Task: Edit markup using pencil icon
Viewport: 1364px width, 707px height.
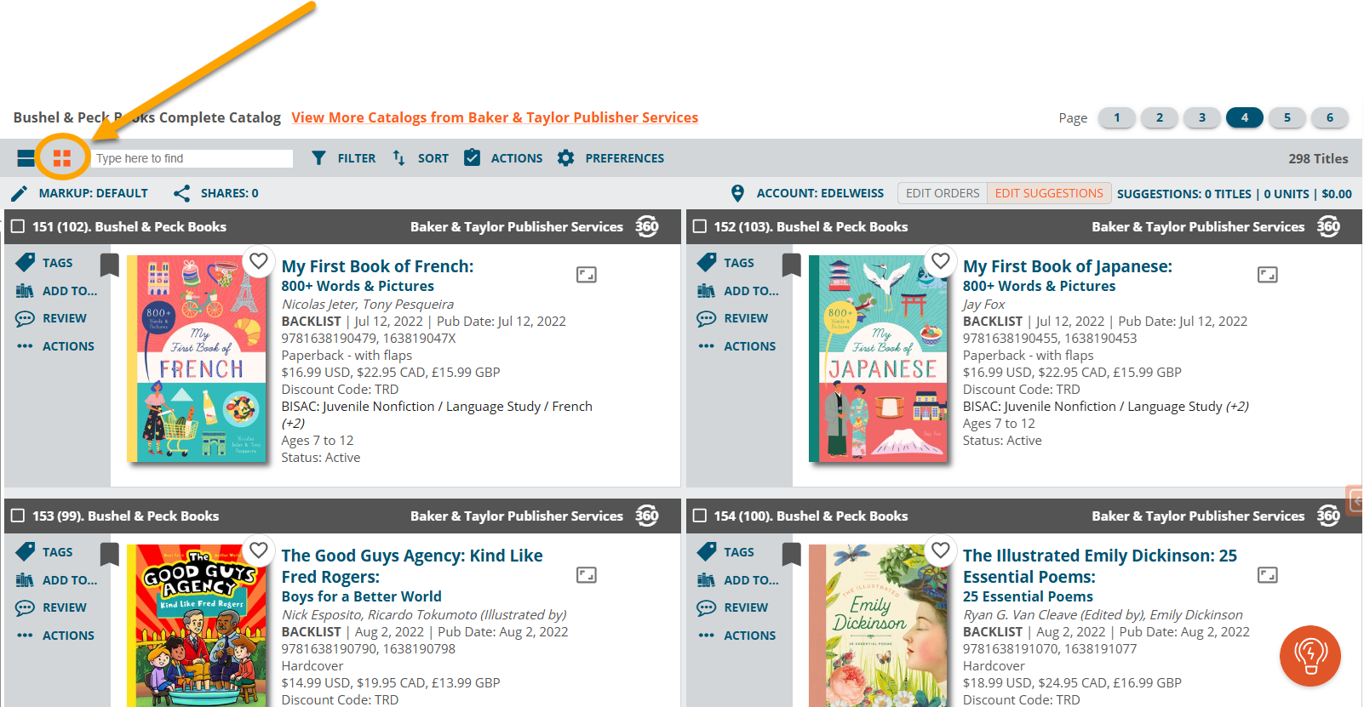Action: [20, 193]
